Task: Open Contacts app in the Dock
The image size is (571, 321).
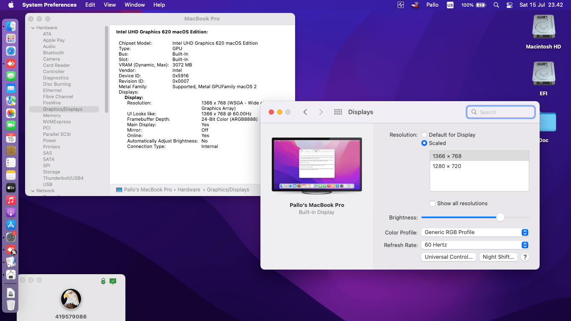Action: pos(11,150)
